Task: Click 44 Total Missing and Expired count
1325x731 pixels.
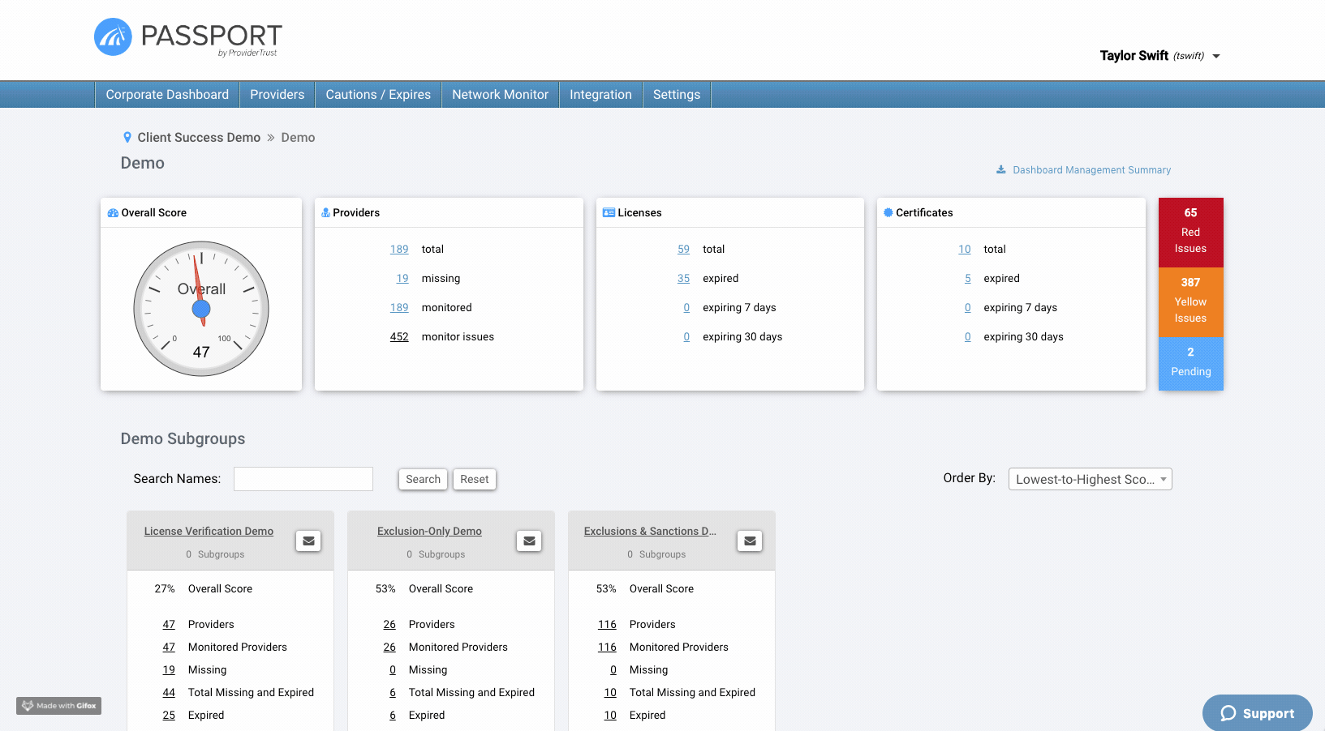Action: [169, 693]
